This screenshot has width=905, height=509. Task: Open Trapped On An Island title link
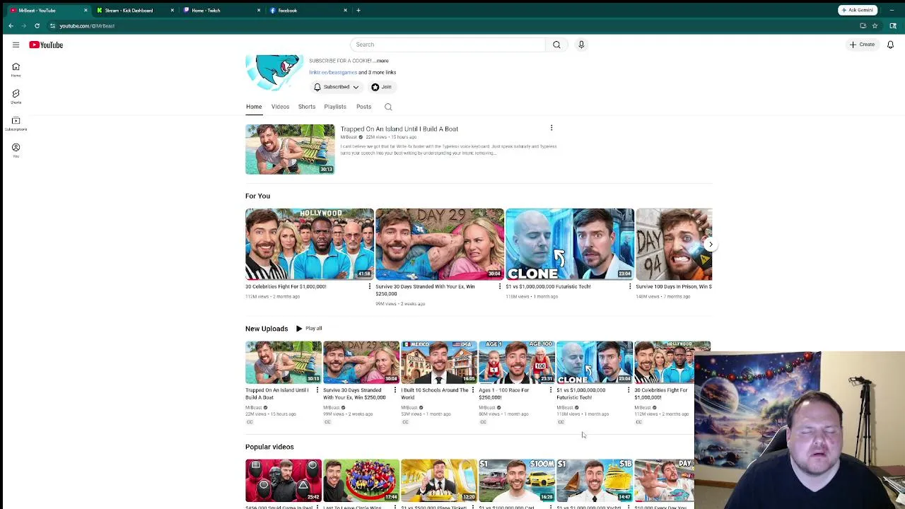(399, 129)
